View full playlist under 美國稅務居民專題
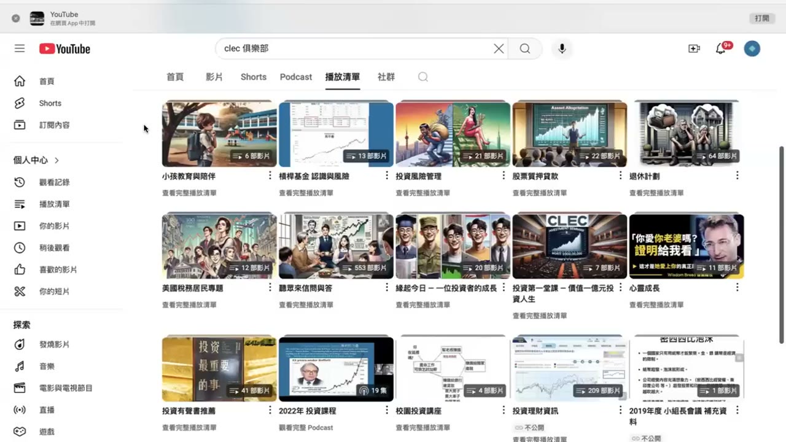This screenshot has height=442, width=786. tap(189, 304)
